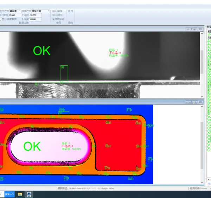Maximize the lower height-map pane
Viewport: 211px width, 198px height.
tap(194, 102)
